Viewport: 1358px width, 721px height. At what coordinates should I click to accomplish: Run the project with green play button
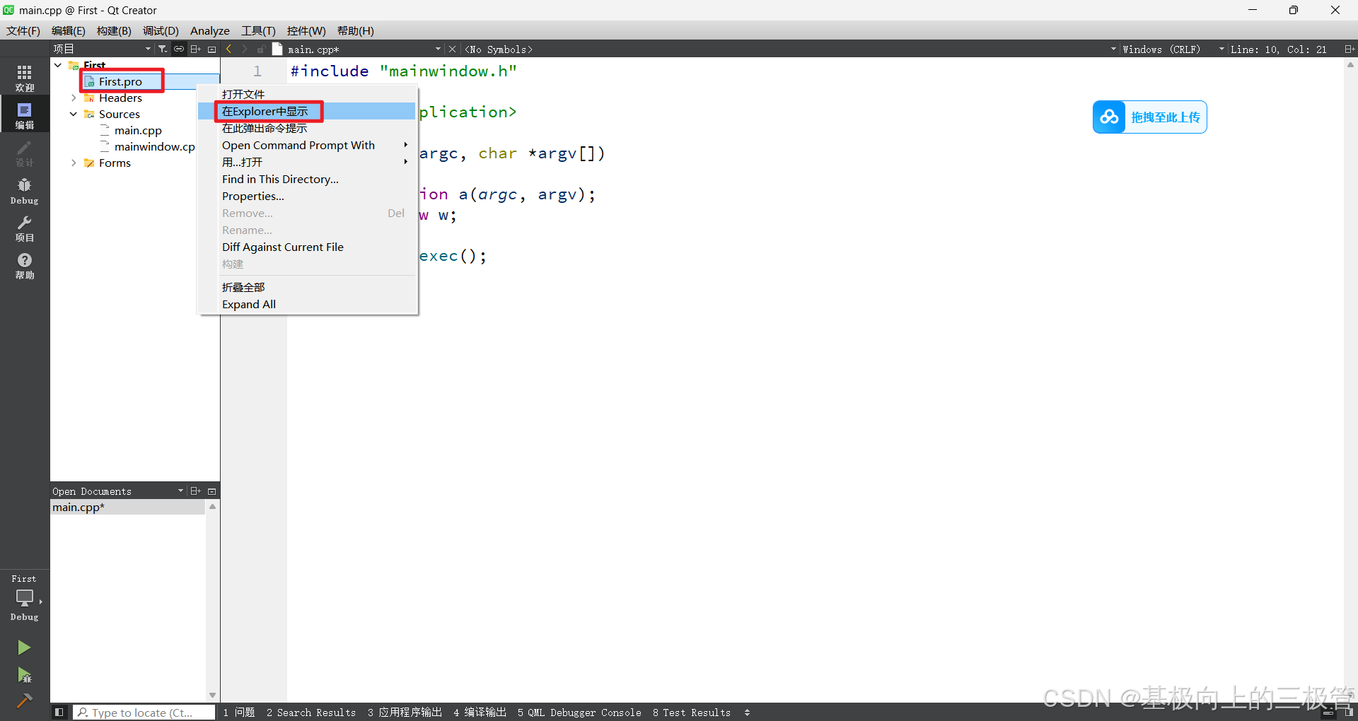pos(24,647)
